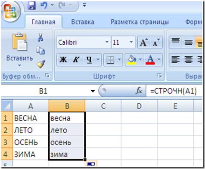
Task: Expand the font size 11 dropdown
Action: pos(131,42)
